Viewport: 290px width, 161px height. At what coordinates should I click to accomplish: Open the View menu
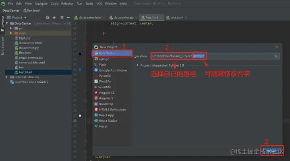click(x=28, y=4)
